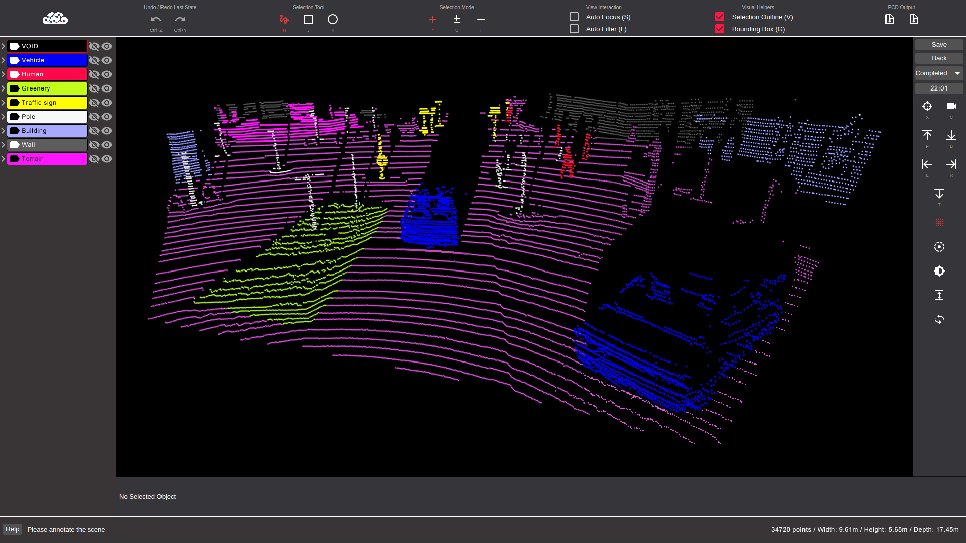This screenshot has height=543, width=966.
Task: Click the dotted circle target icon
Action: tap(939, 247)
